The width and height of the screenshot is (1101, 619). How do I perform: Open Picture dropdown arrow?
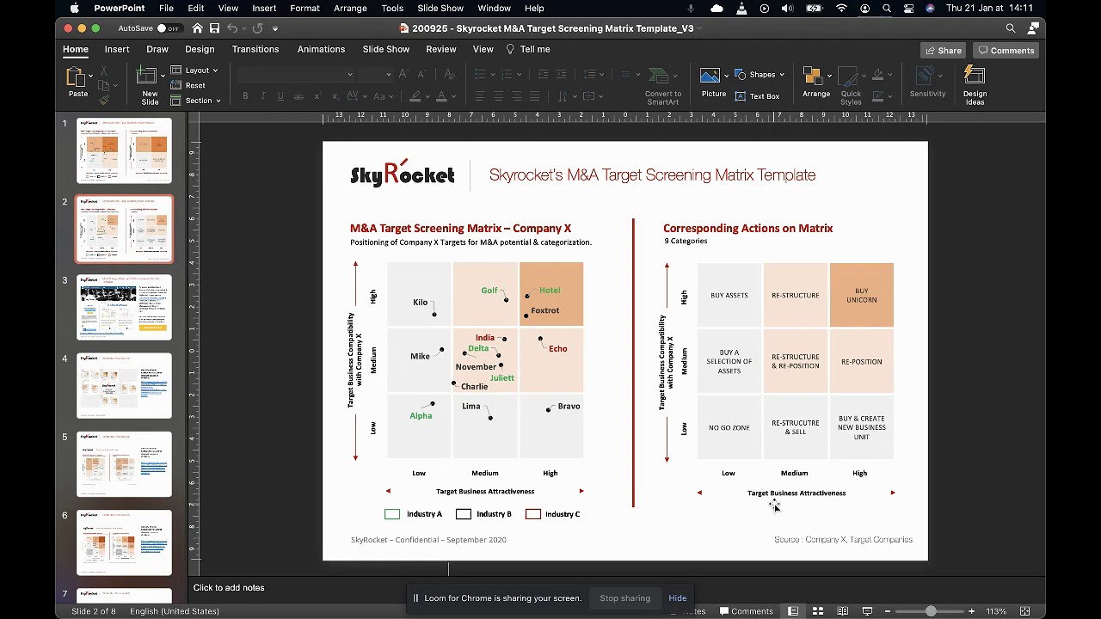click(726, 76)
